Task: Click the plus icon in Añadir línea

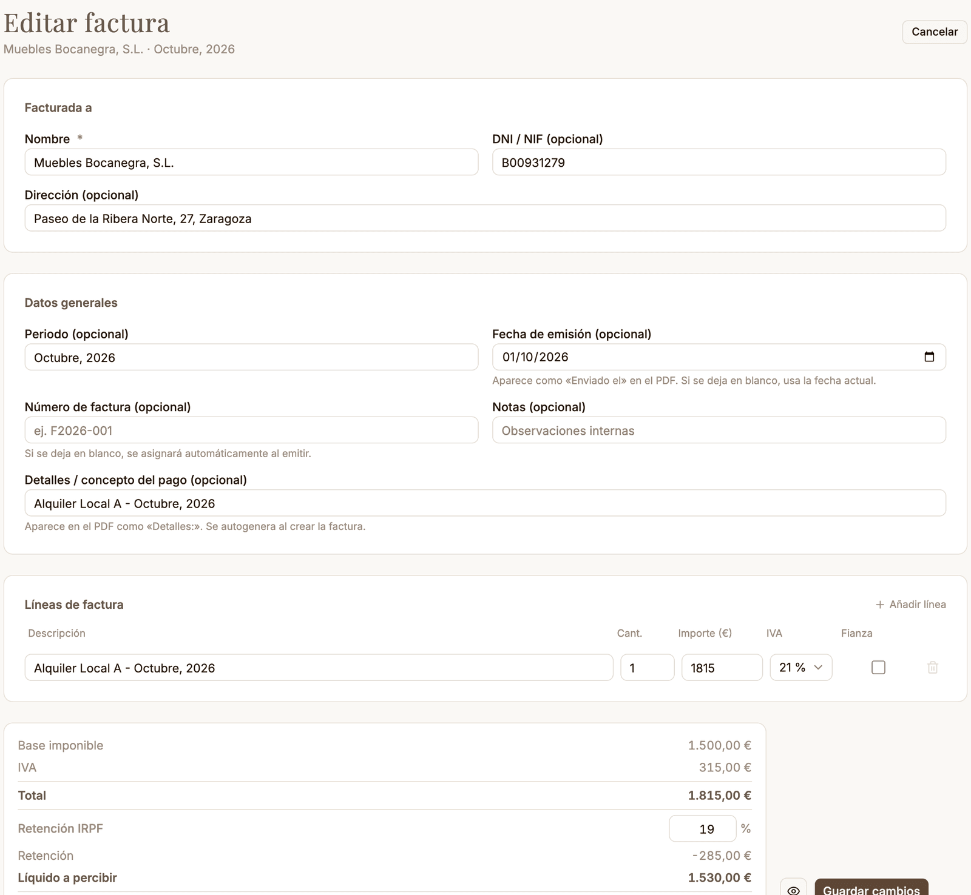Action: tap(880, 605)
